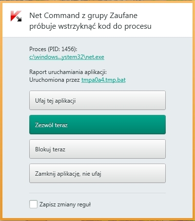Click the separator line above the checkbox

[97, 193]
